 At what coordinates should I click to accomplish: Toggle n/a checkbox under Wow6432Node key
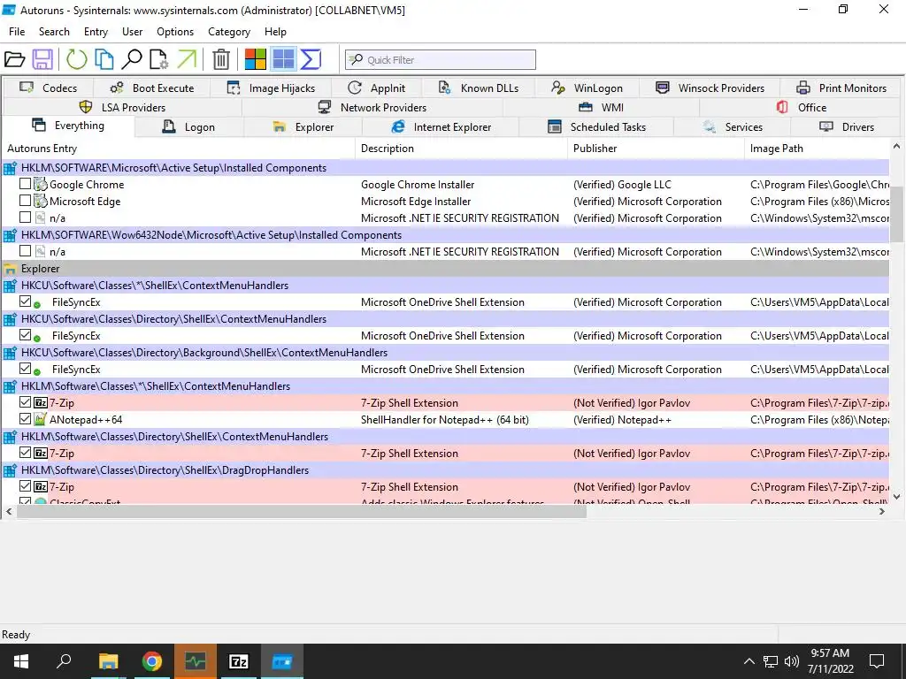pyautogui.click(x=25, y=251)
